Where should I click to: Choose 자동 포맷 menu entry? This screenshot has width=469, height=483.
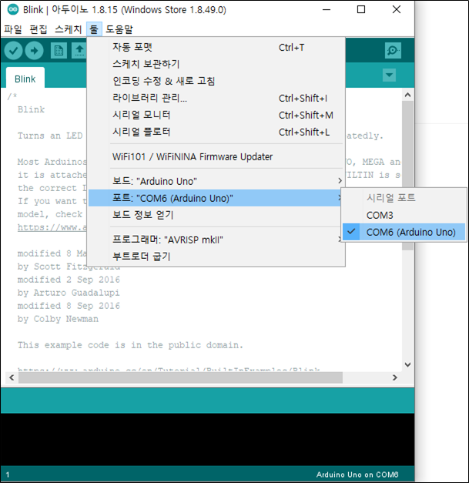coord(216,47)
